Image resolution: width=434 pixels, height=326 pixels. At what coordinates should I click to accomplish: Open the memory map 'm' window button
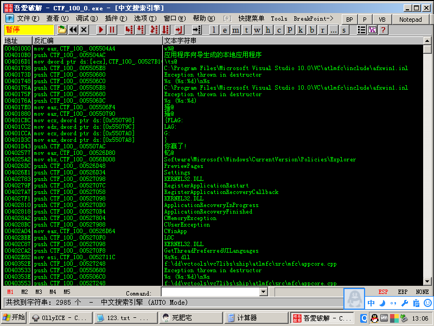[236, 30]
